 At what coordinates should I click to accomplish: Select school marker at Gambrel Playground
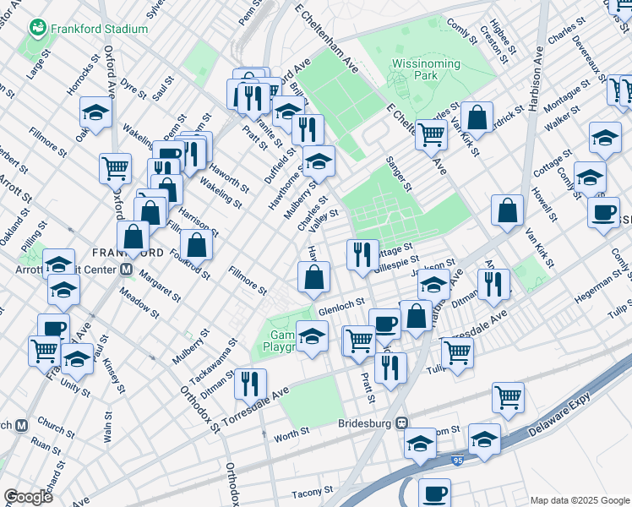(x=312, y=339)
